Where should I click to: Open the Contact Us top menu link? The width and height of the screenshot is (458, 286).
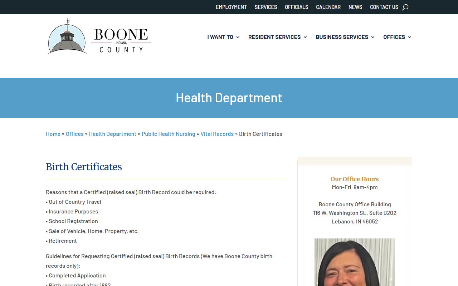(x=384, y=7)
